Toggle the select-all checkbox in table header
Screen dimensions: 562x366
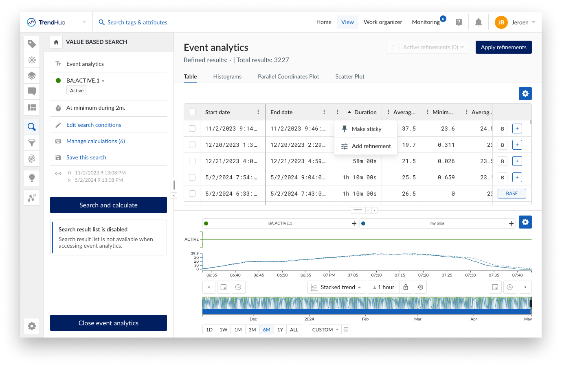[192, 112]
